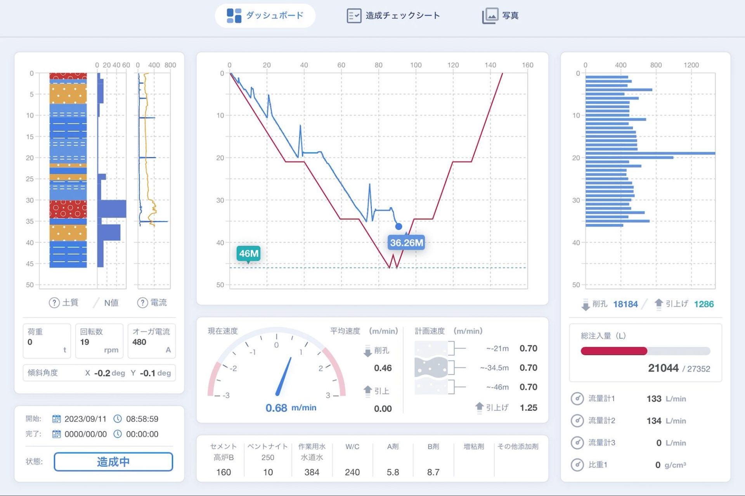Switch to the 造成チェックシート tab
745x496 pixels.
pyautogui.click(x=393, y=16)
